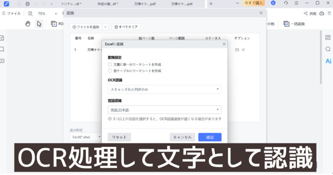Click the 確認 confirm button
The height and width of the screenshot is (175, 333).
[x=210, y=137]
